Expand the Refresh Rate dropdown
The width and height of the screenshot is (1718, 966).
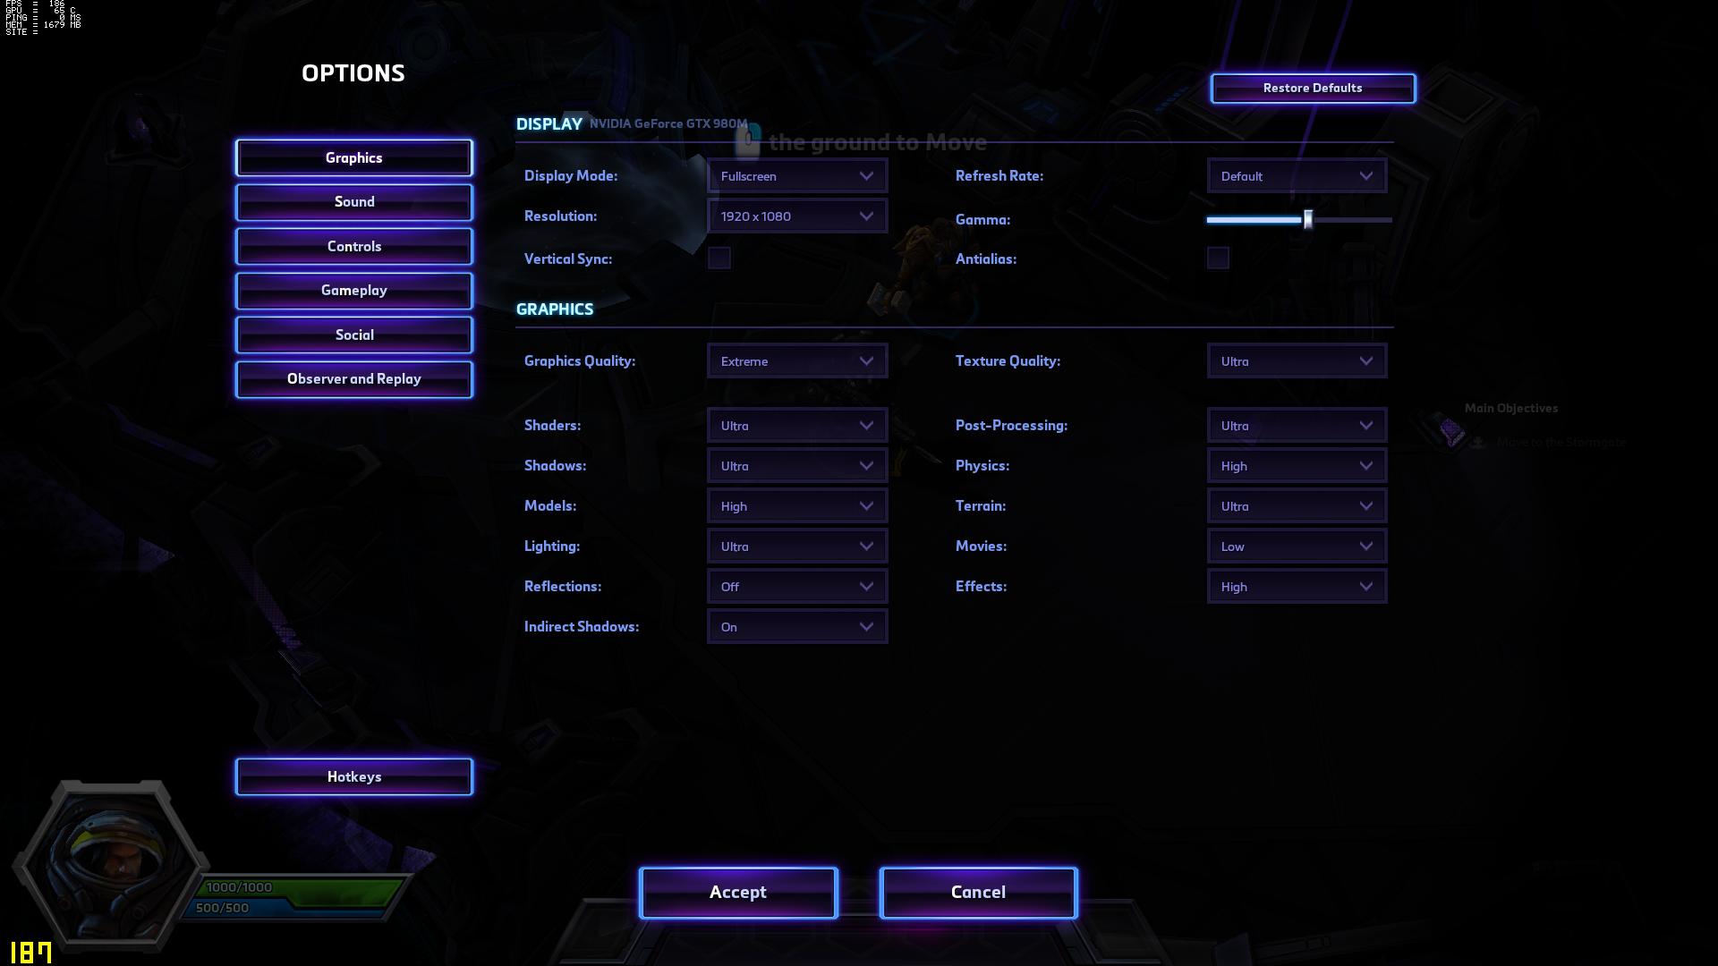point(1296,175)
